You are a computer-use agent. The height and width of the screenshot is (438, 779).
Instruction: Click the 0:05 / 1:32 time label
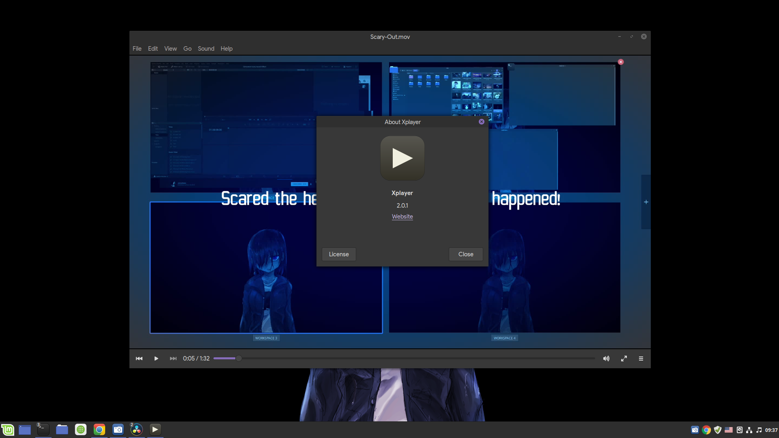tap(196, 359)
